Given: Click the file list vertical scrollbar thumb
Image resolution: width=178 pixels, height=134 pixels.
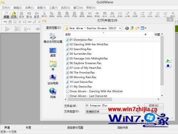Looking at the screenshot, I should [162, 60].
